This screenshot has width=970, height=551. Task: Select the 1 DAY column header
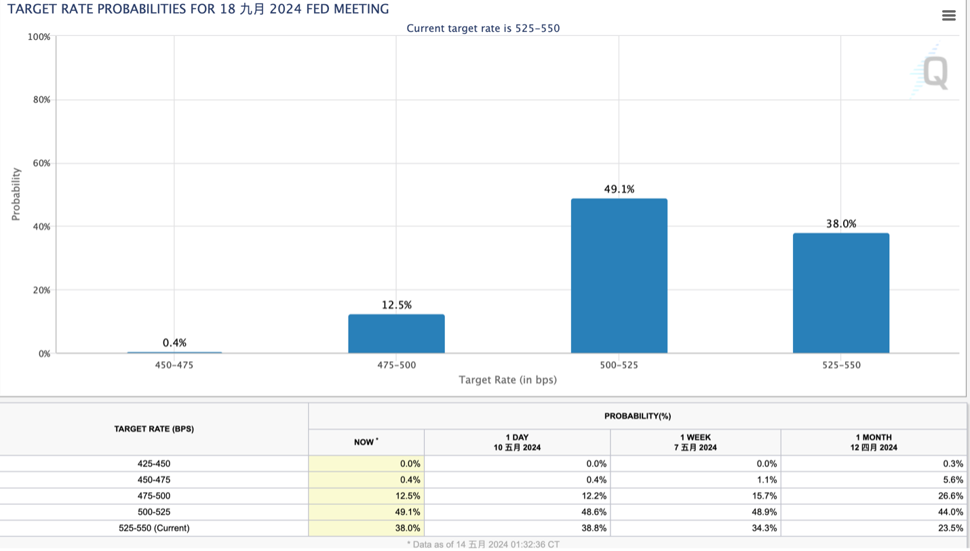pyautogui.click(x=517, y=442)
